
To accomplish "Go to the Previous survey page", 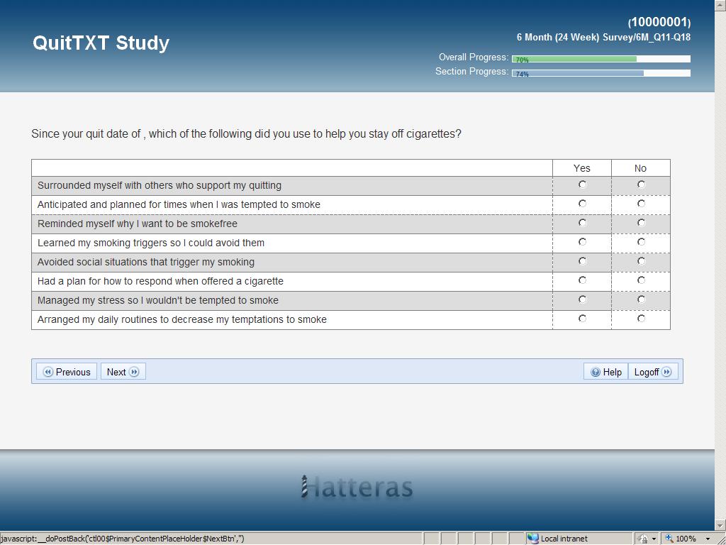I will 67,372.
